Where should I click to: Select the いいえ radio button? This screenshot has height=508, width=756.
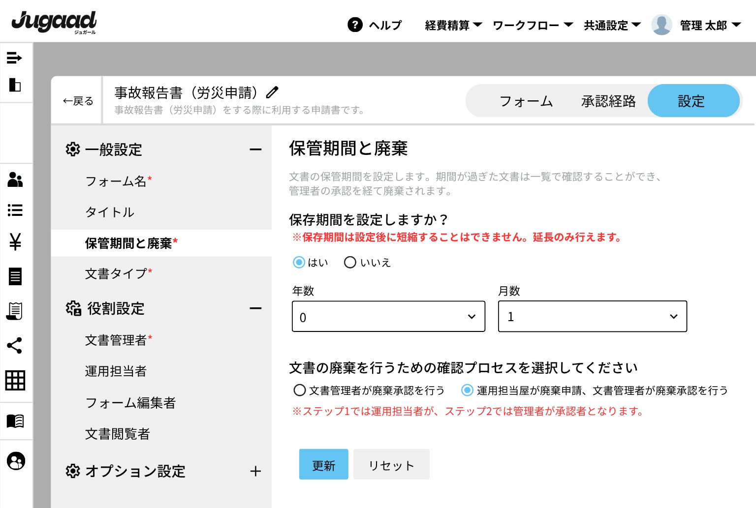[x=350, y=263]
